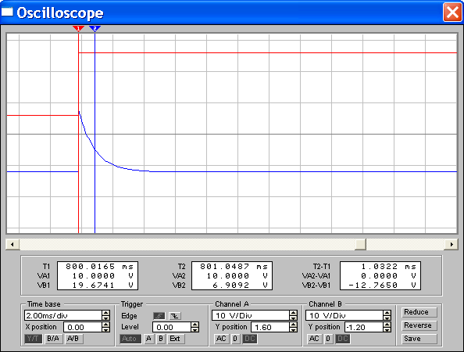Image resolution: width=464 pixels, height=352 pixels.
Task: Click the oscilloscope window title icon
Action: (x=7, y=12)
